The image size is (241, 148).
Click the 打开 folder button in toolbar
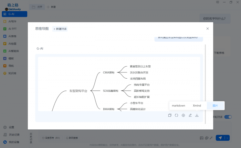(37, 7)
